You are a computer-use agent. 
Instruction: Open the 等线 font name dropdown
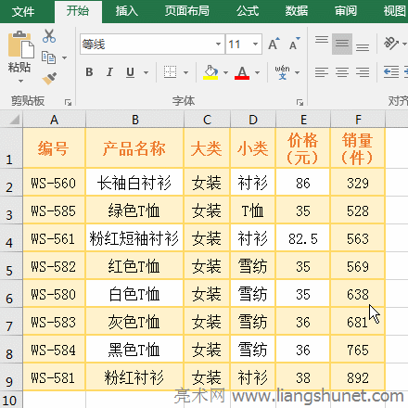[x=218, y=44]
